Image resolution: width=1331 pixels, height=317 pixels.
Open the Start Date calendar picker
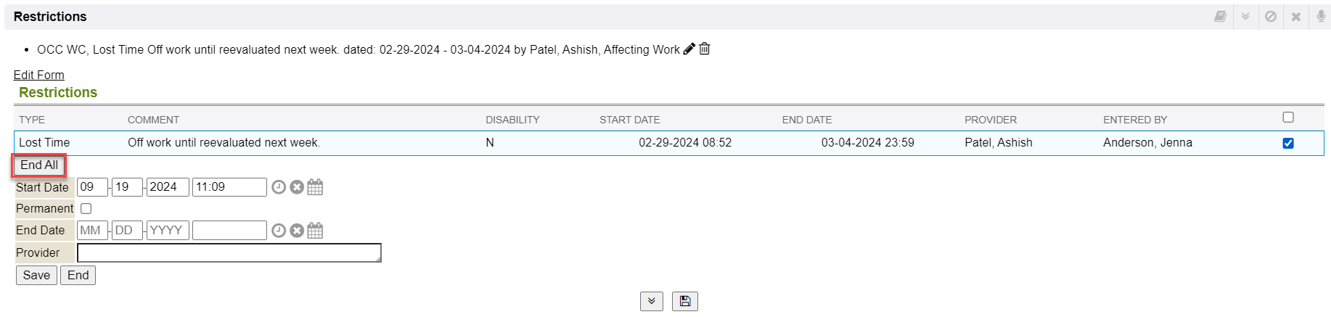click(x=315, y=187)
